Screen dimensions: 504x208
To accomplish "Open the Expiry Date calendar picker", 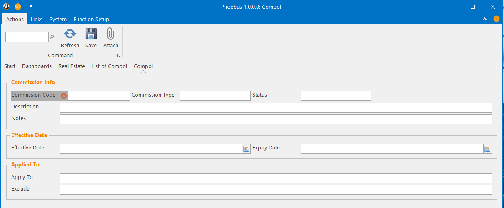I will point(487,149).
